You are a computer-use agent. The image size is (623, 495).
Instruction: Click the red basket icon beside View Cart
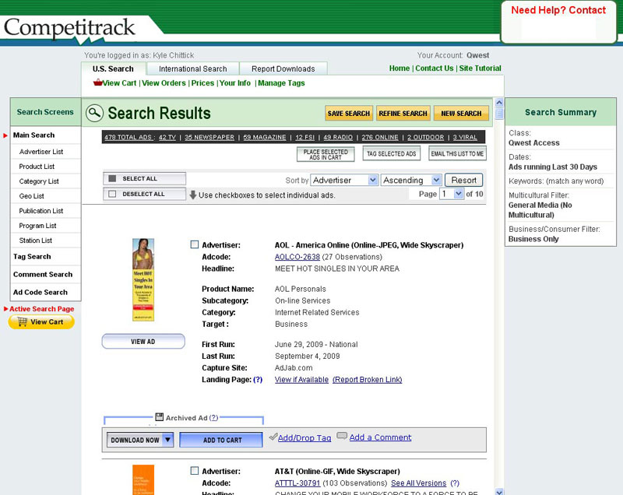[x=97, y=82]
